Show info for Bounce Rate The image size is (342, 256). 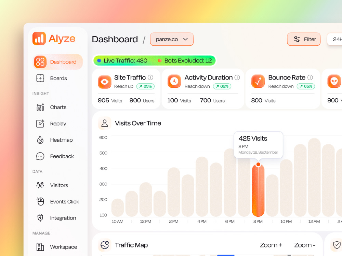310,77
